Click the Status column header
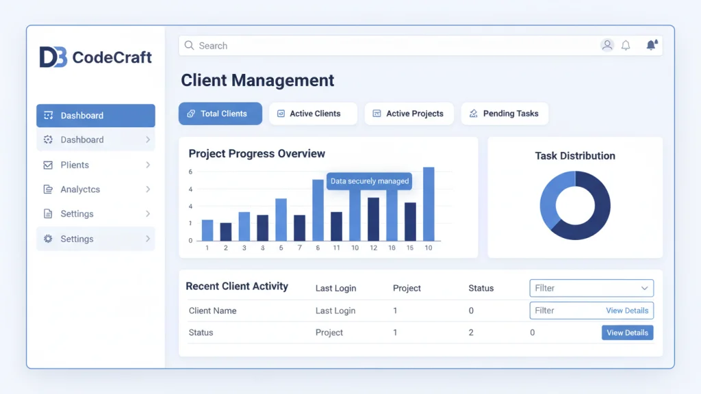 click(481, 288)
